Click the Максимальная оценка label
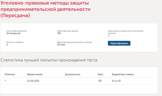The image size is (162, 96). pos(68,31)
